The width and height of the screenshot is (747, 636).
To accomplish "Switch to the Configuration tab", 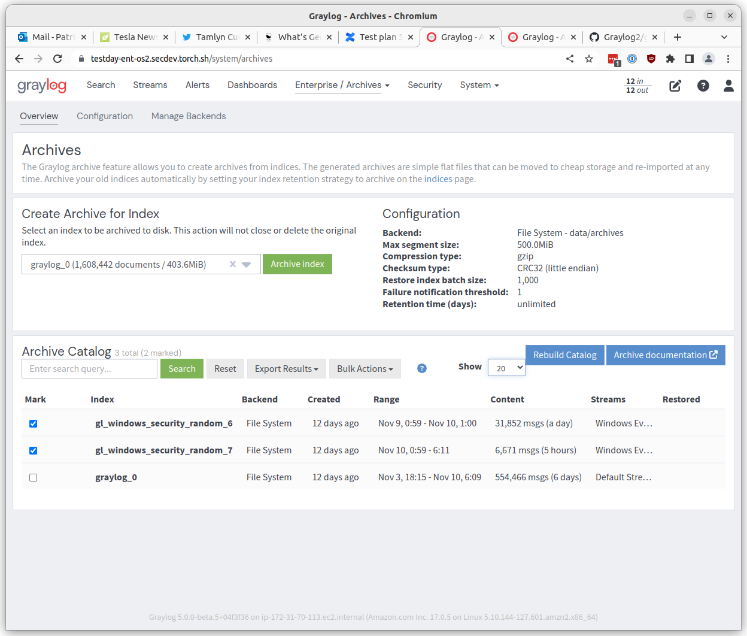I will pyautogui.click(x=105, y=116).
